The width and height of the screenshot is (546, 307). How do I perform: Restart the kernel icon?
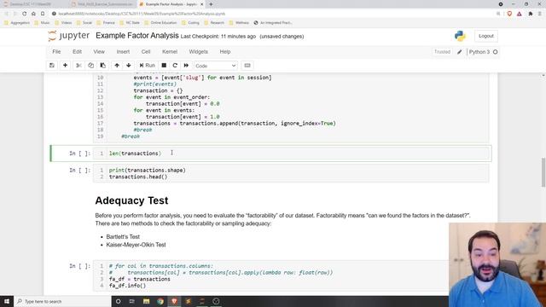[175, 66]
